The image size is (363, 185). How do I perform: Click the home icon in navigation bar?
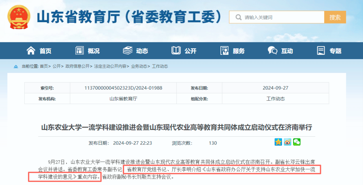coord(31,50)
